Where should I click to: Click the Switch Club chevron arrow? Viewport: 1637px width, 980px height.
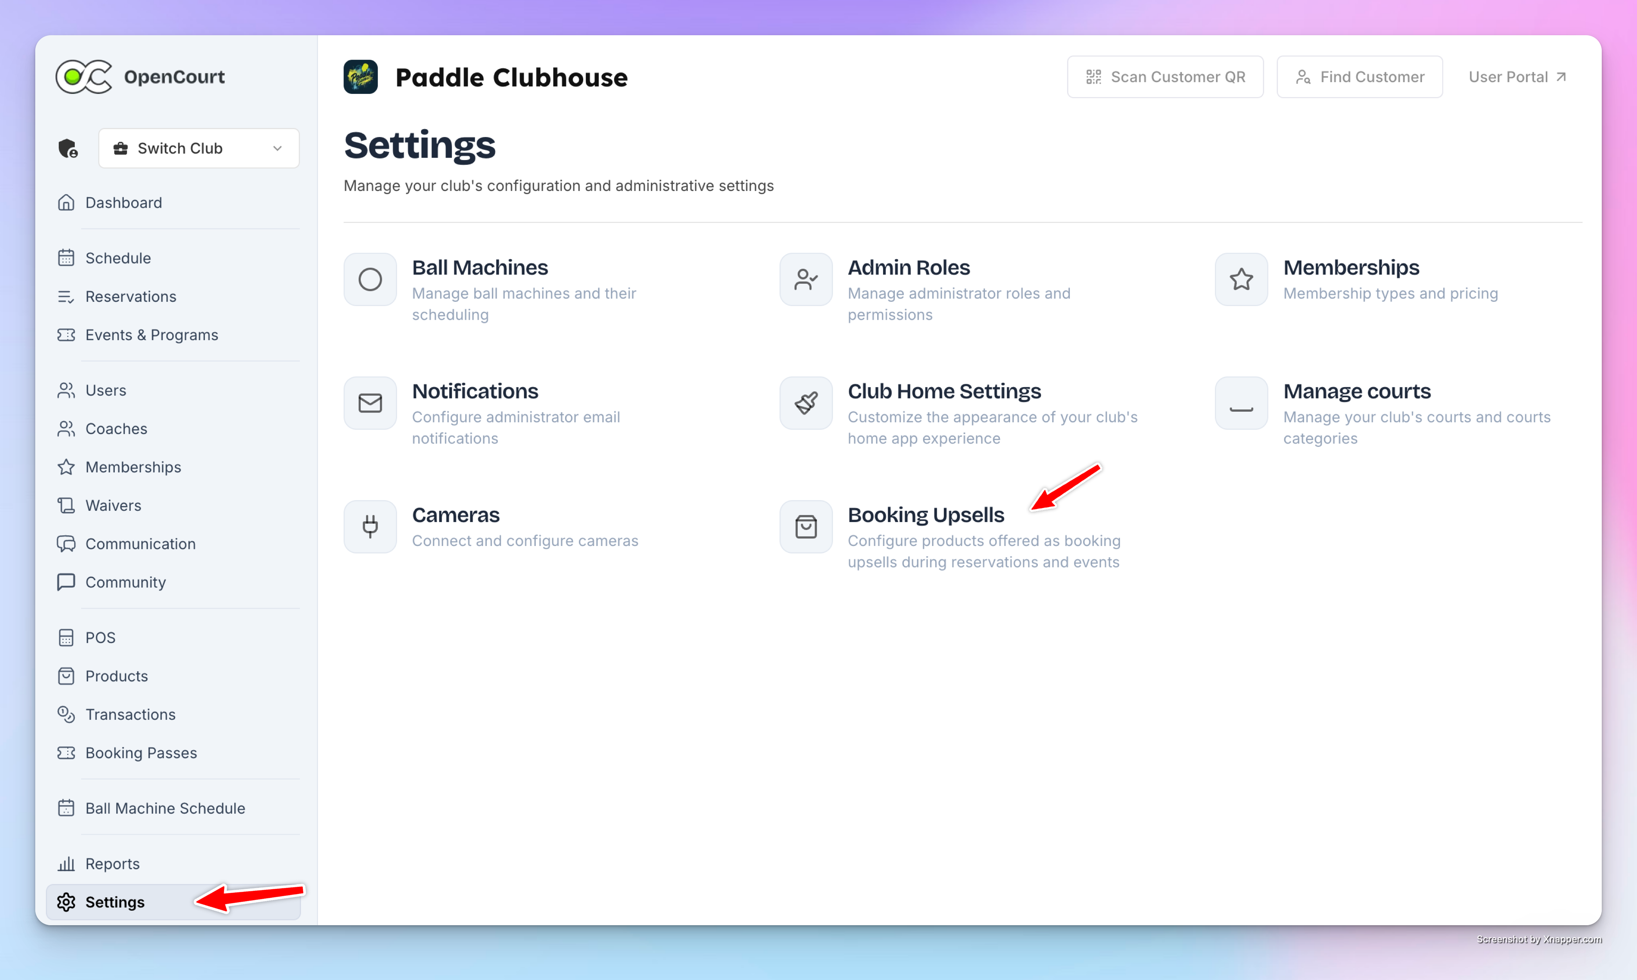(x=277, y=149)
